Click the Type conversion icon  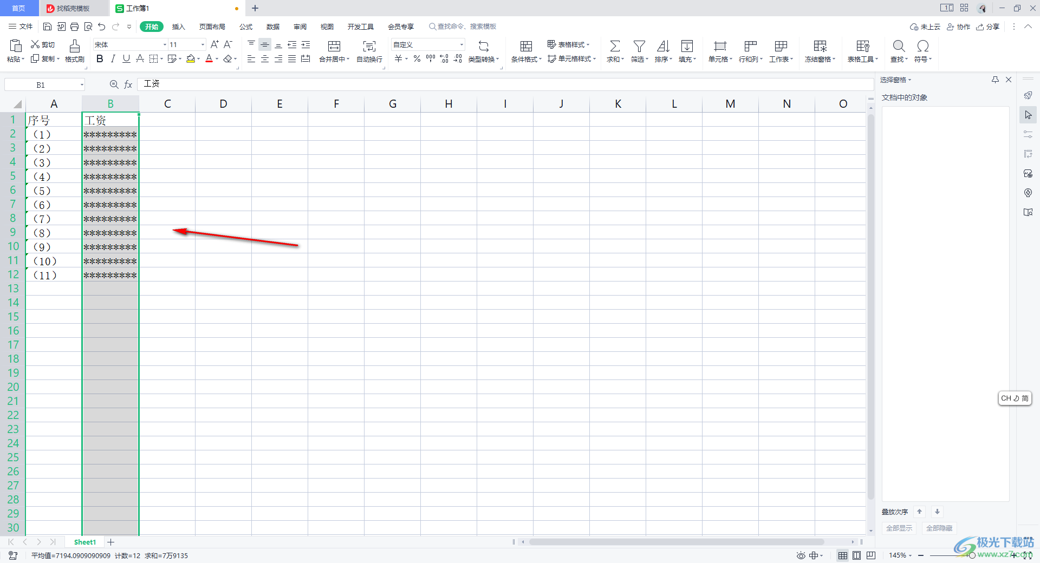484,46
